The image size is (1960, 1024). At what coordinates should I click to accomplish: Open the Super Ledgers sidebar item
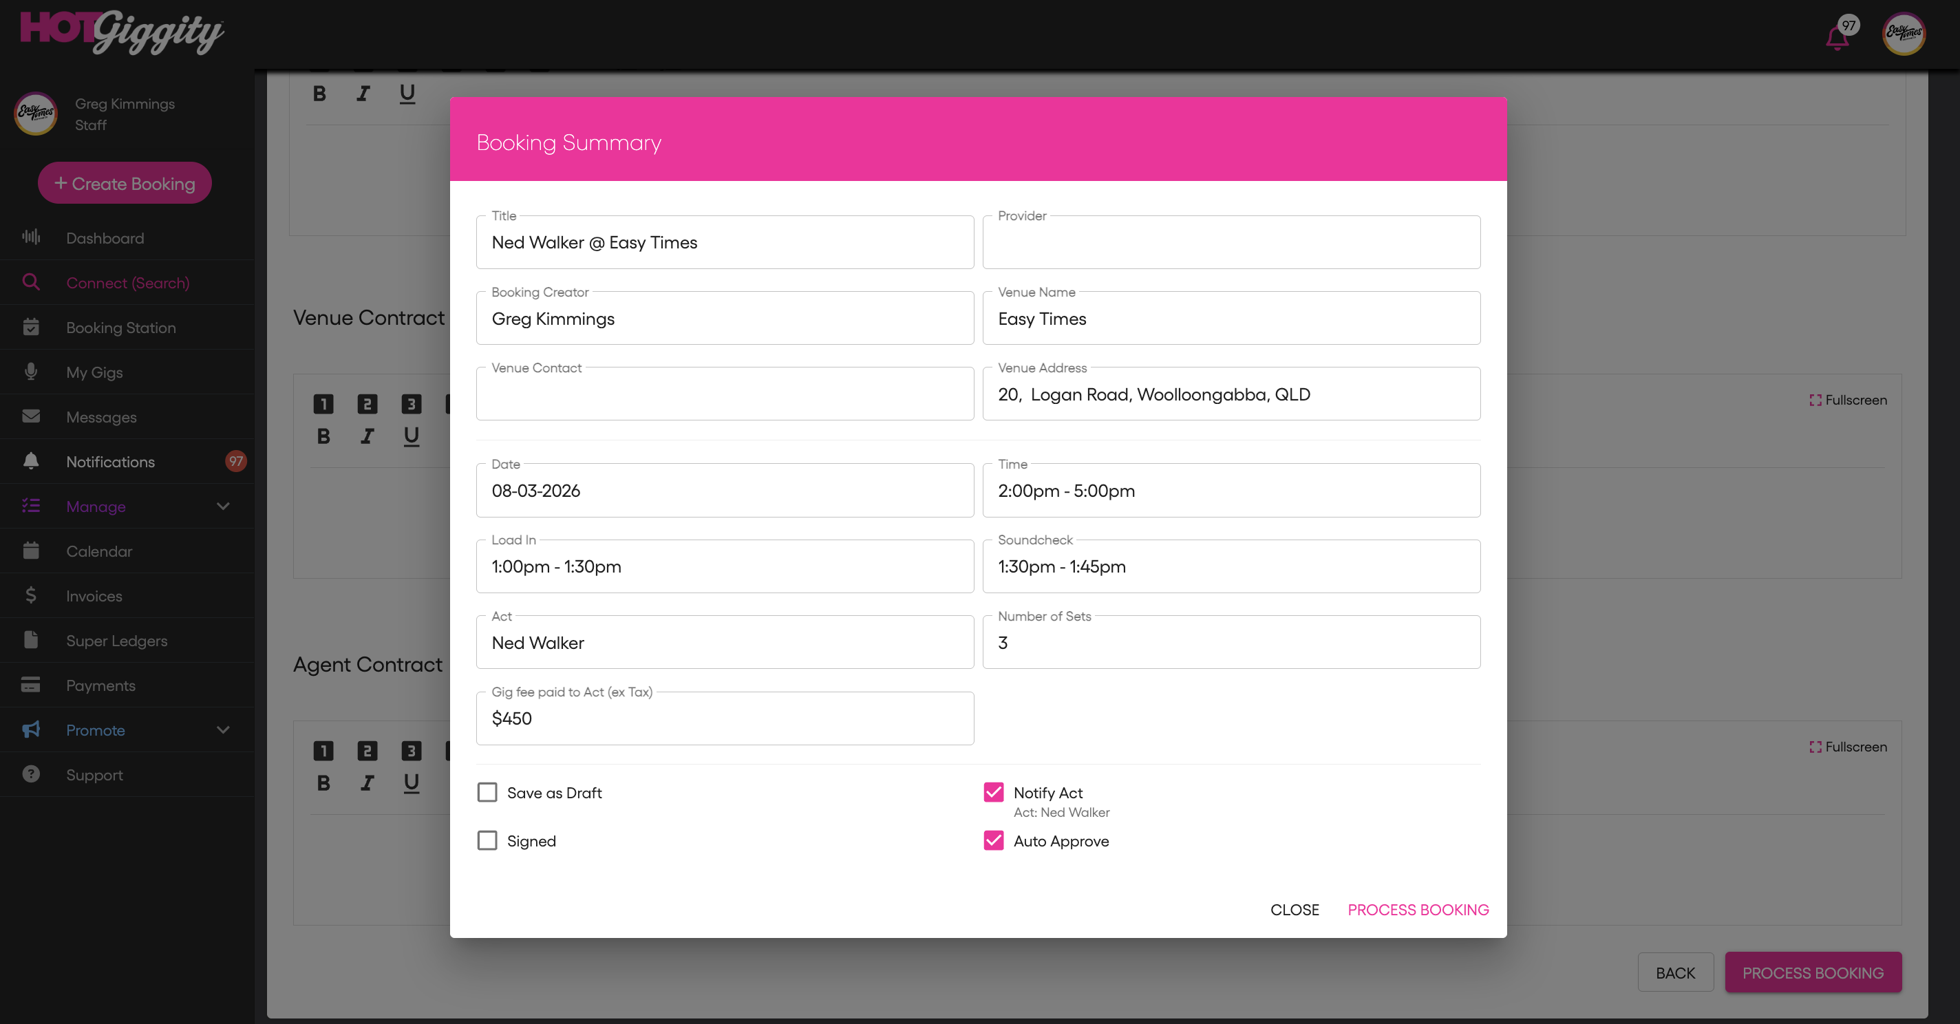click(x=116, y=641)
